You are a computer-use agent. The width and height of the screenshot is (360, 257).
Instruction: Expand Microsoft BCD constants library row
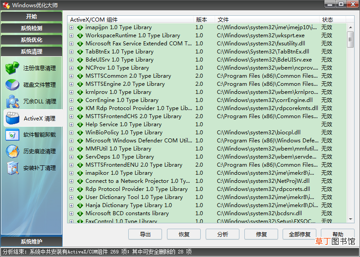[x=72, y=213]
